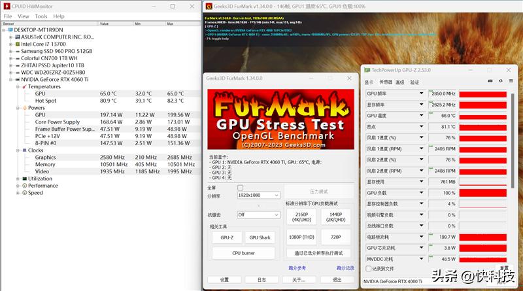Click the NVIDIA GeForce RTX 4060 Ti device icon

tap(18, 80)
